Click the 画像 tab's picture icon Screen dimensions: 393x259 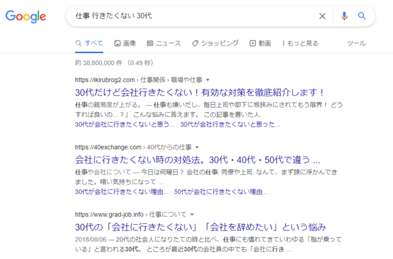click(x=117, y=43)
